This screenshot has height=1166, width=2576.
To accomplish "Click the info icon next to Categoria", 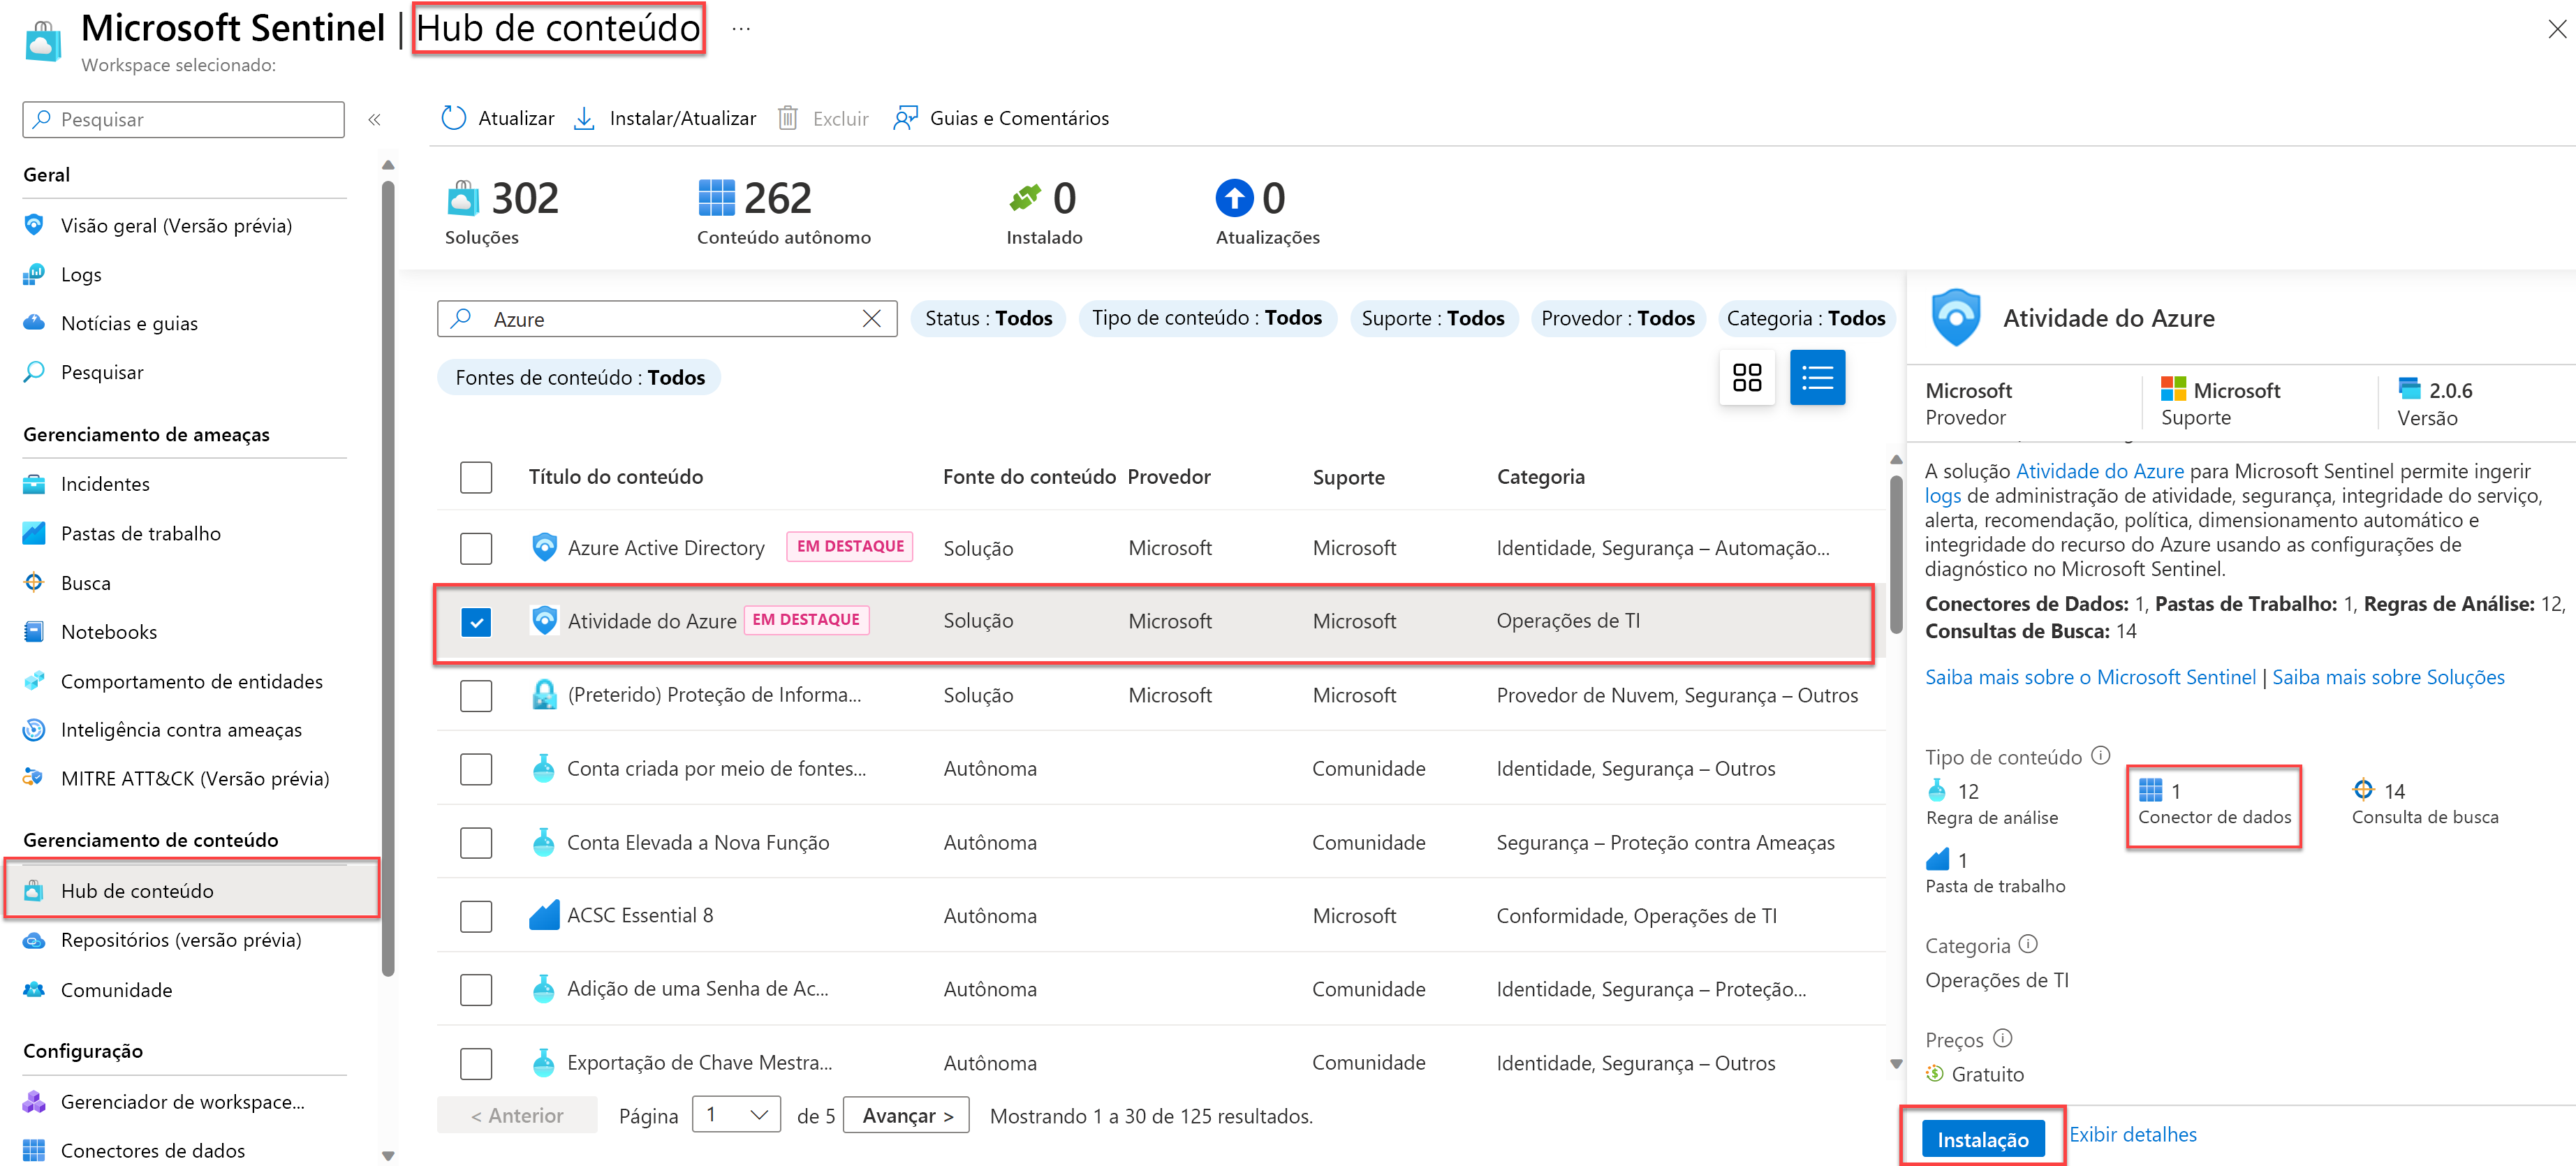I will [x=2027, y=943].
